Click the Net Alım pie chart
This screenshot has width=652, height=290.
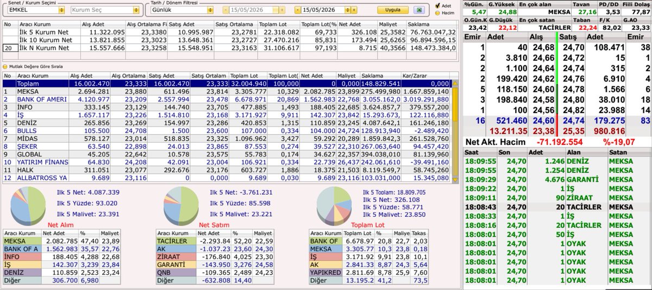[x=28, y=207]
